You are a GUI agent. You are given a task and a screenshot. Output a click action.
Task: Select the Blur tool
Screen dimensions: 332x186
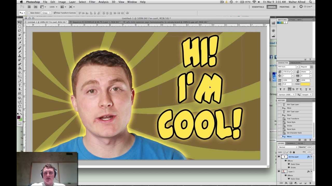20,72
